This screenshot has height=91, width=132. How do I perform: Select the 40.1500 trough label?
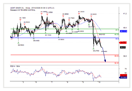point(48,35)
